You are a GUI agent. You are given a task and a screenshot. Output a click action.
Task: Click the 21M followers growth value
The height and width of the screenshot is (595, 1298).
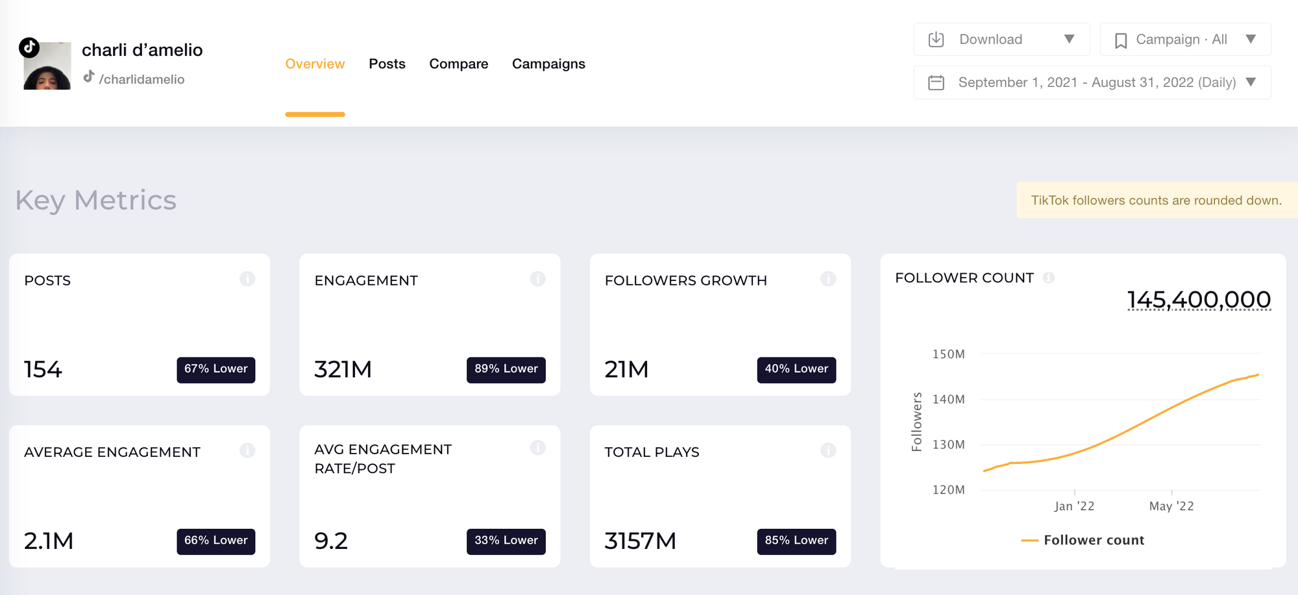tap(626, 369)
